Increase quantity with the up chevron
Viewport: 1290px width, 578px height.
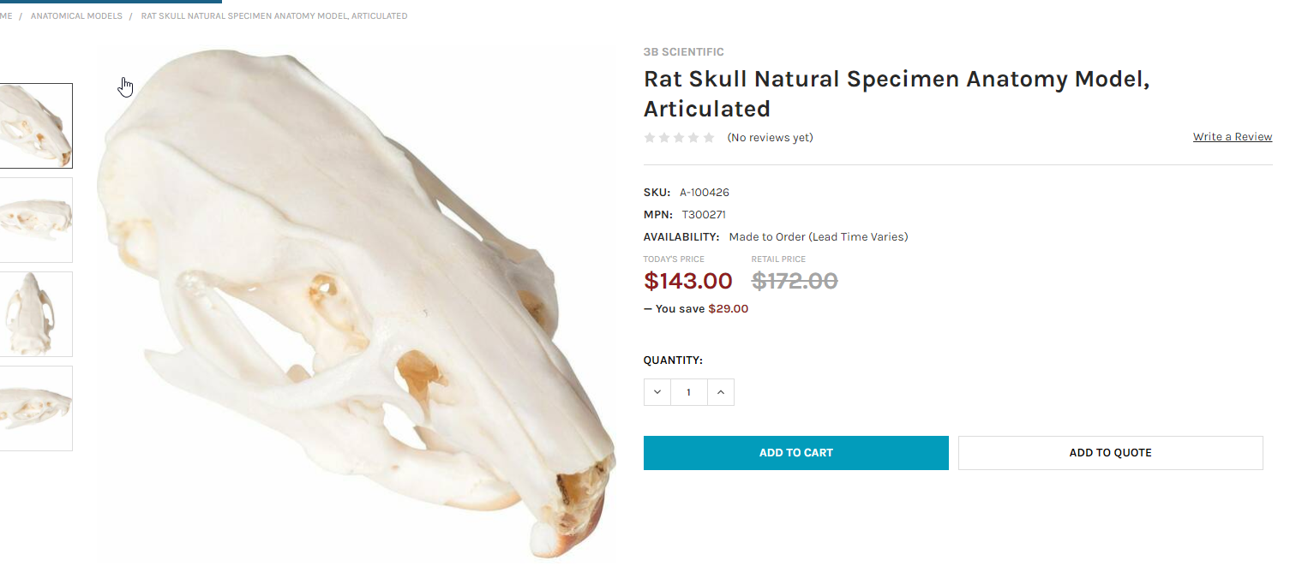[x=721, y=392]
